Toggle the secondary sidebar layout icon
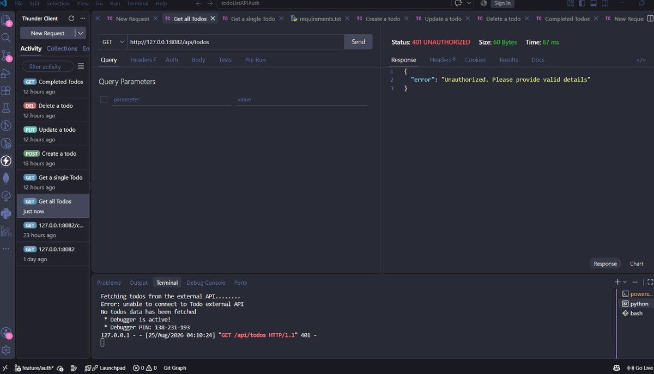Image resolution: width=654 pixels, height=374 pixels. 604,3
